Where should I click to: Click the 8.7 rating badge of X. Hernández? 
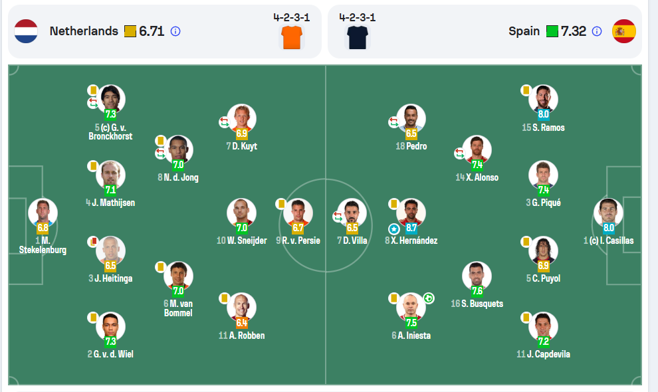(411, 228)
